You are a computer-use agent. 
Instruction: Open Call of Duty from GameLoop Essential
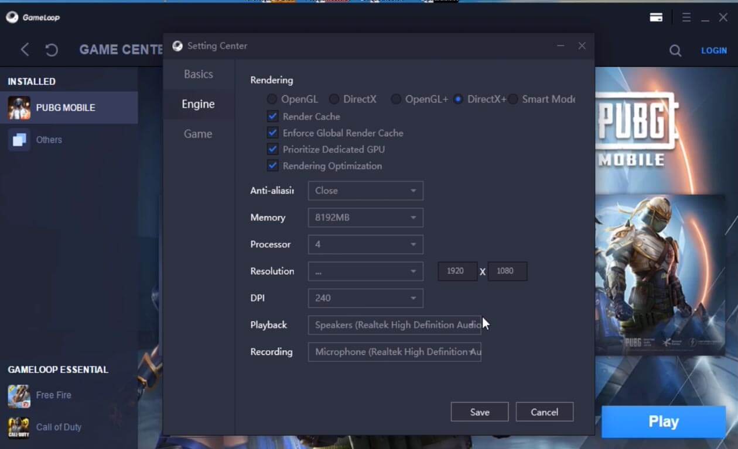(69, 428)
